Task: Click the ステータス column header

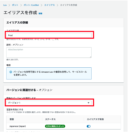Action: click(x=50, y=119)
